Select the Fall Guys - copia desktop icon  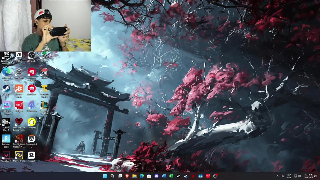[x=6, y=108]
